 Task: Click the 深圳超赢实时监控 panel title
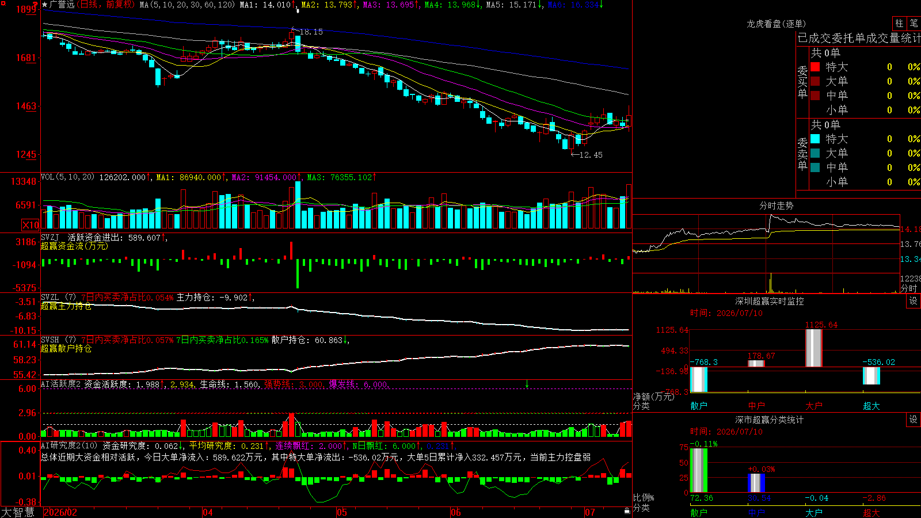770,301
